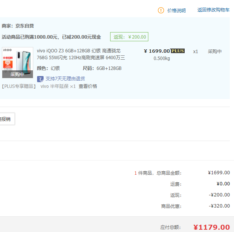Click the 报销 button

[7, 119]
